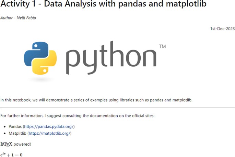Click the "For further information" sentence
The width and height of the screenshot is (235, 157).
77,116
